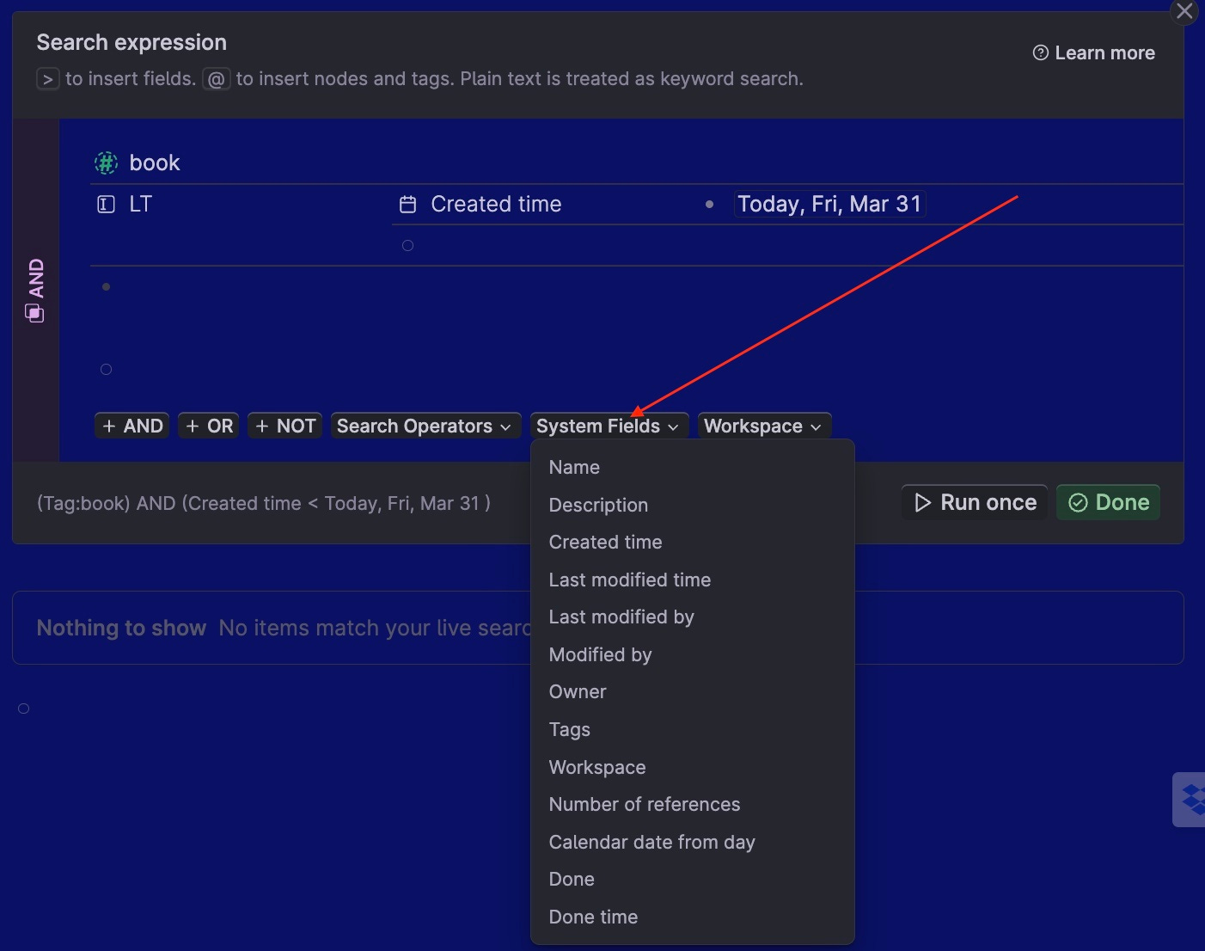Open the System Fields dropdown

[609, 425]
